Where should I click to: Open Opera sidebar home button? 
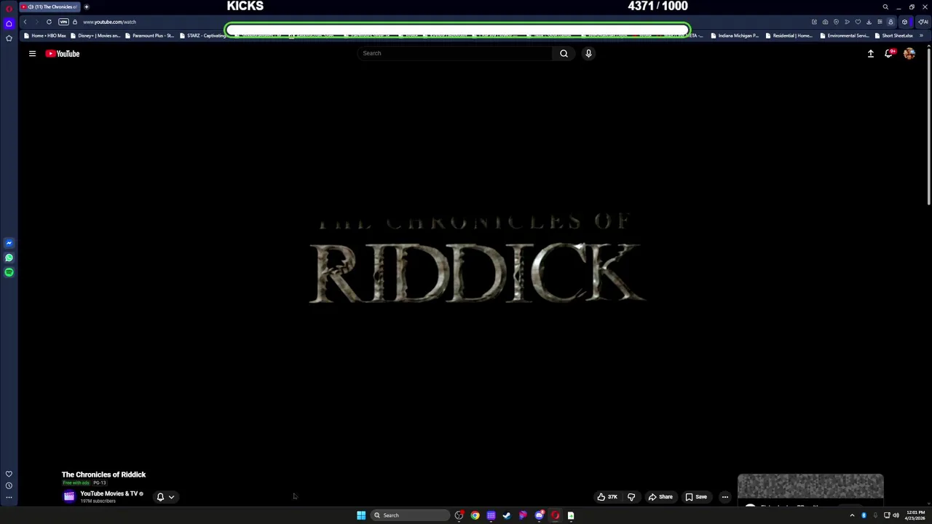click(x=9, y=24)
